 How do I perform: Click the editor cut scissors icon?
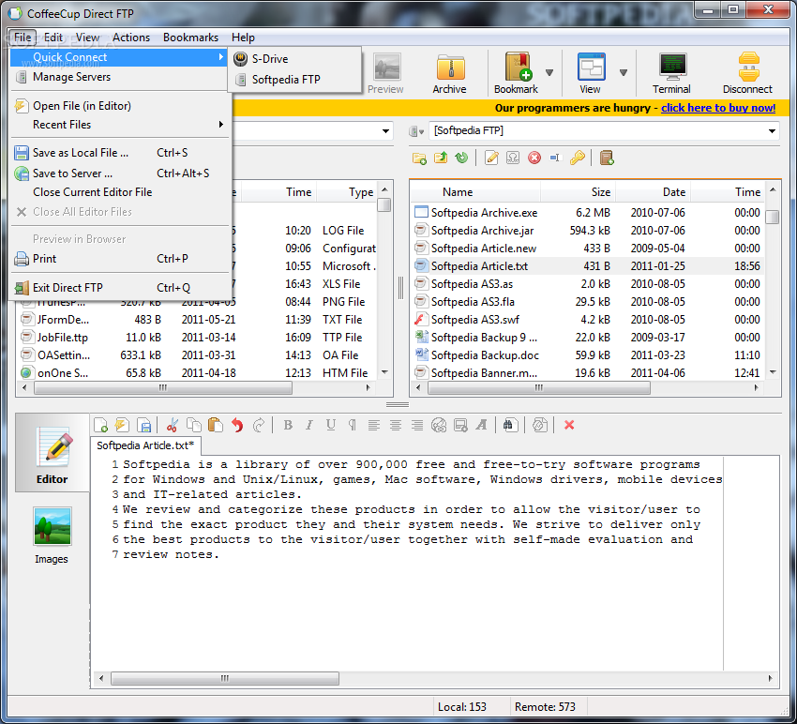pos(173,425)
